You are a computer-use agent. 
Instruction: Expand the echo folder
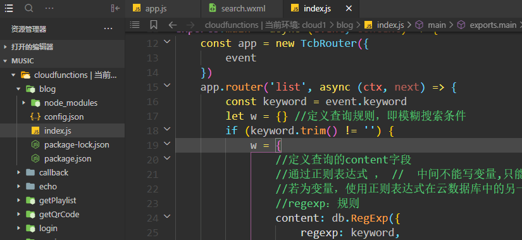tap(18, 186)
